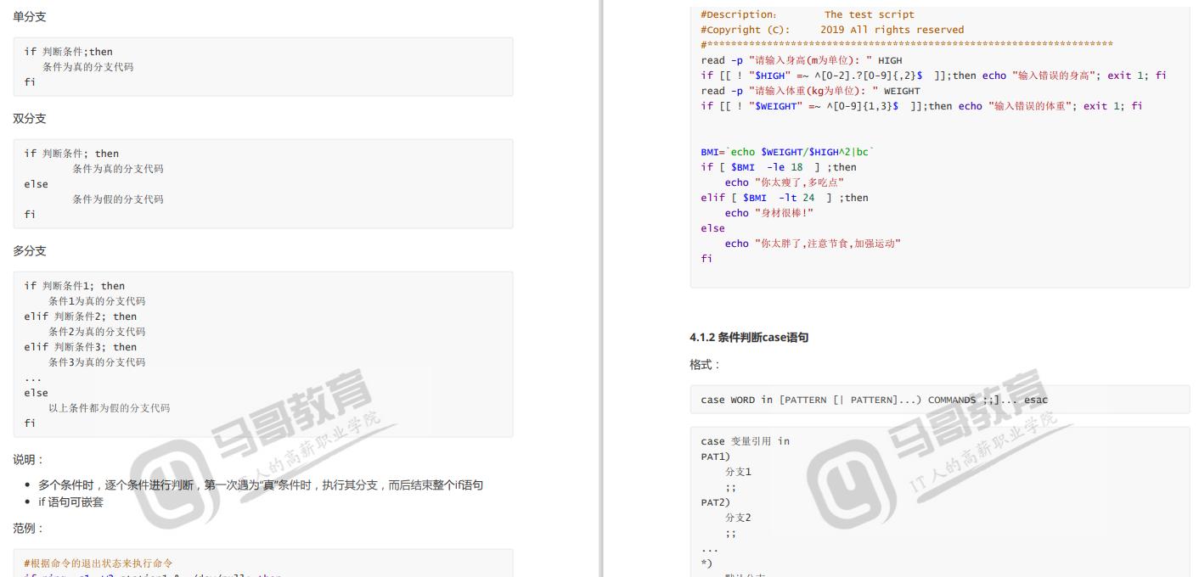Click the line '分支2'
1199x577 pixels.
(738, 518)
